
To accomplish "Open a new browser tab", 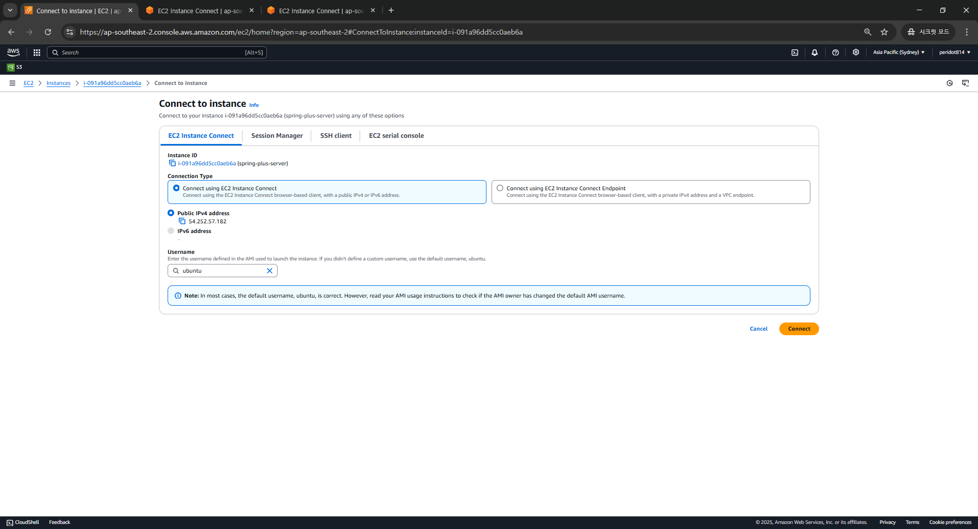I will pos(391,10).
